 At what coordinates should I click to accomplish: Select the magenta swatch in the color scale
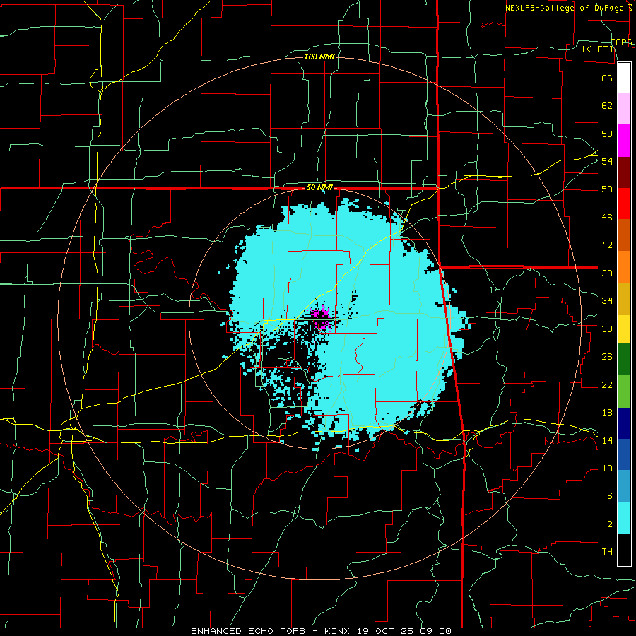[624, 141]
